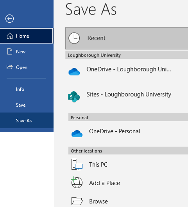The width and height of the screenshot is (188, 207).
Task: Click the back arrow circle icon
Action: coord(9,18)
